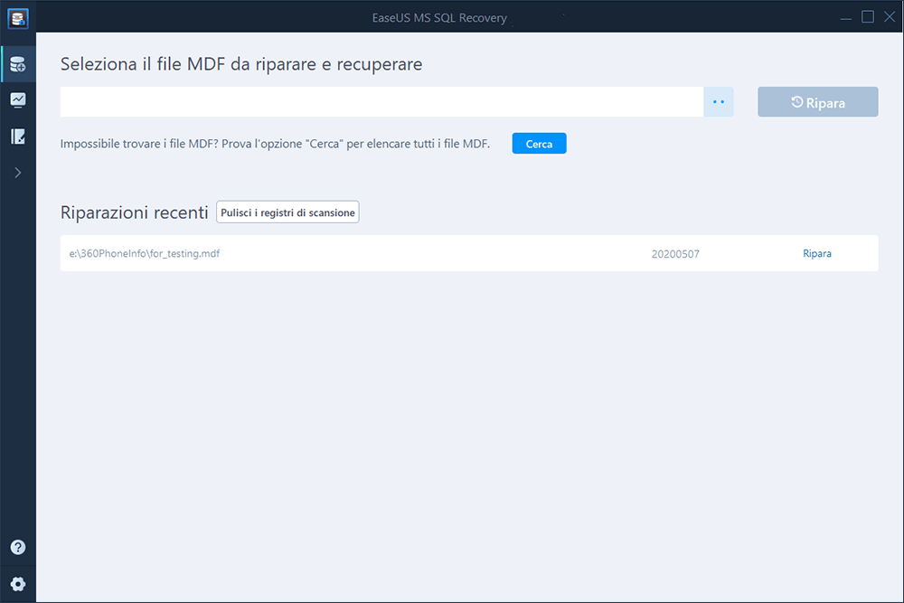Click Pulisci i registri di scansione button
Image resolution: width=904 pixels, height=603 pixels.
[287, 212]
